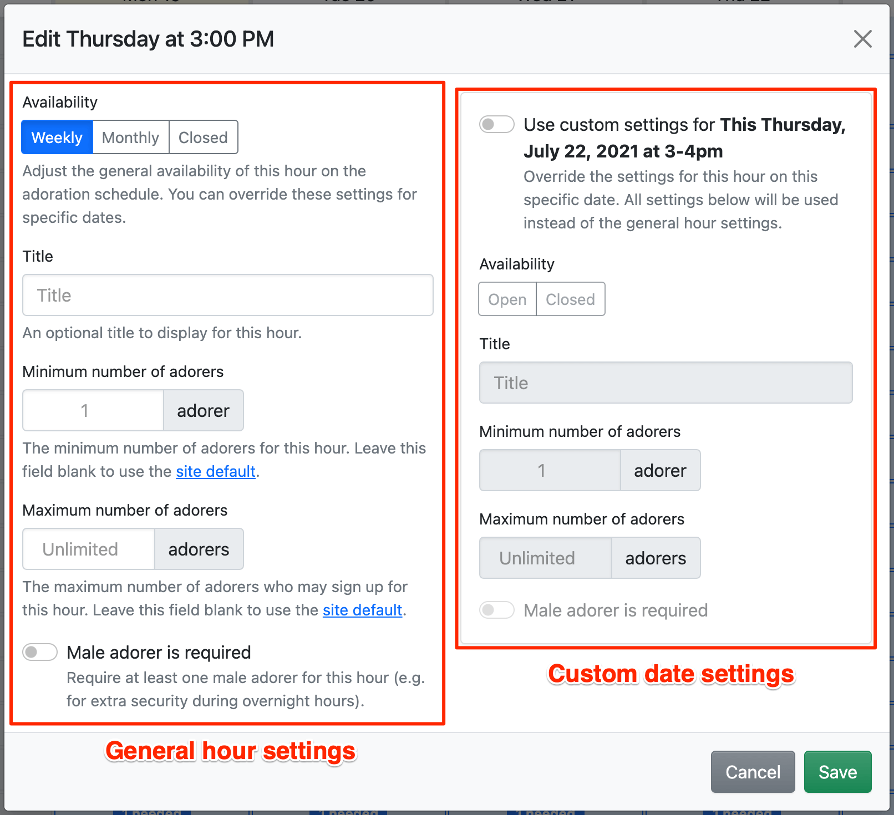
Task: Click the general Title input field
Action: click(x=227, y=296)
